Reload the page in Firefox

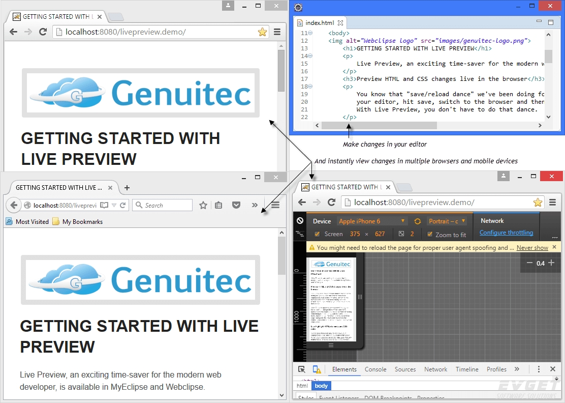(x=122, y=205)
